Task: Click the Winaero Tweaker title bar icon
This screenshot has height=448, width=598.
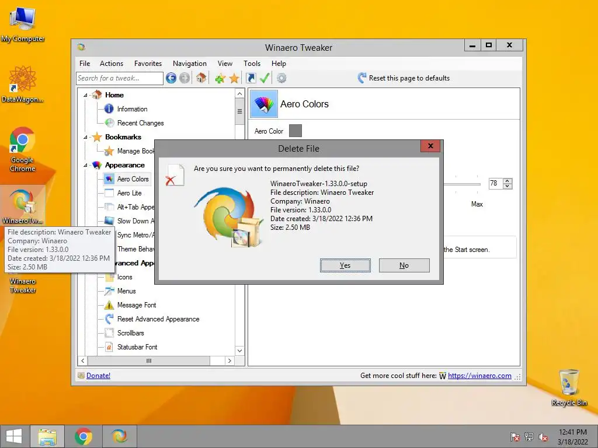Action: pyautogui.click(x=81, y=47)
